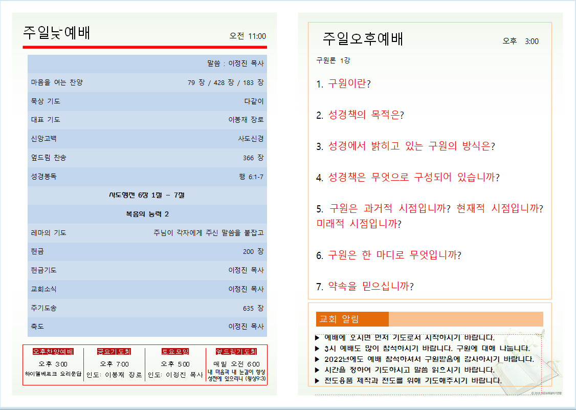Click the '묵상 기도' row label
Image resolution: width=576 pixels, height=410 pixels.
click(x=46, y=101)
